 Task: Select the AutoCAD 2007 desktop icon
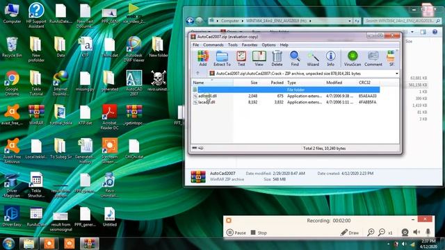pos(134,83)
